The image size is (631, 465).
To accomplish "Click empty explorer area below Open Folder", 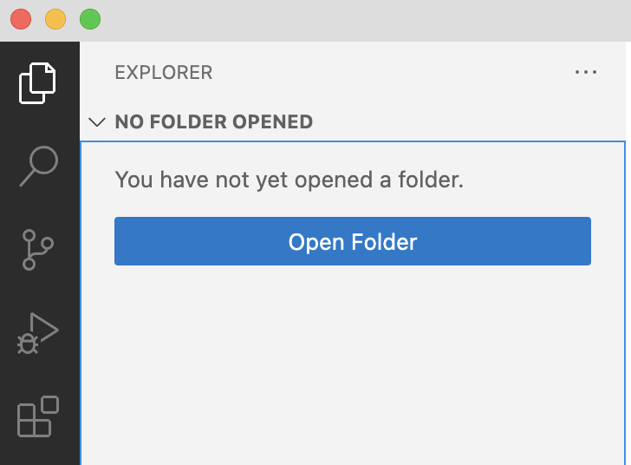I will pyautogui.click(x=353, y=364).
